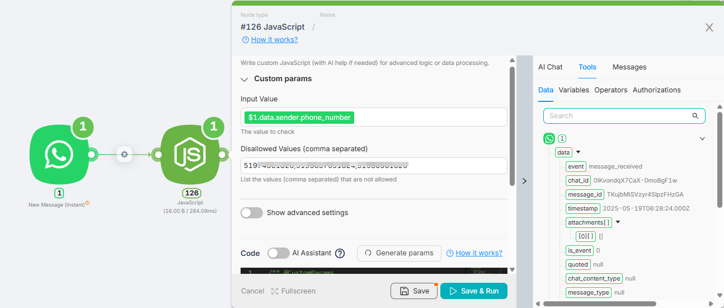Open the top How it works link
The width and height of the screenshot is (724, 308).
pyautogui.click(x=274, y=40)
